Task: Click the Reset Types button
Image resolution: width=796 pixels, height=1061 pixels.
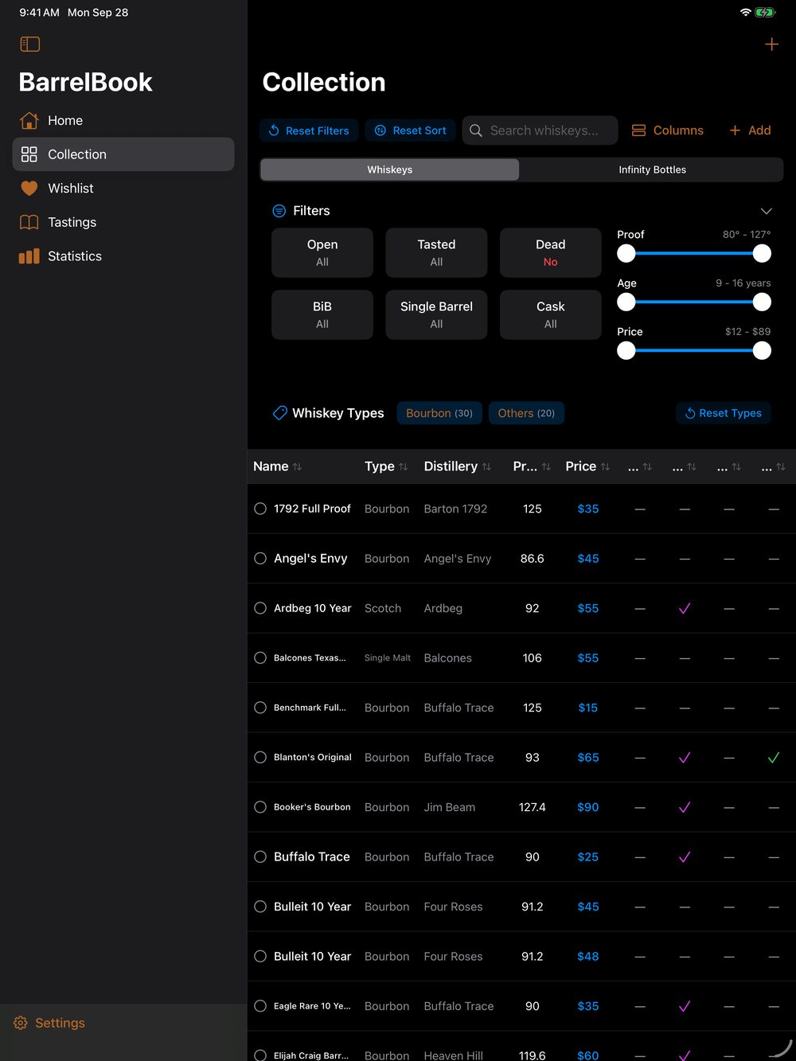Action: click(724, 413)
